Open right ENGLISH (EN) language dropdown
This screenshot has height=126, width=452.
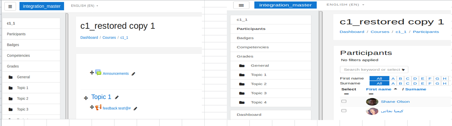point(345,5)
